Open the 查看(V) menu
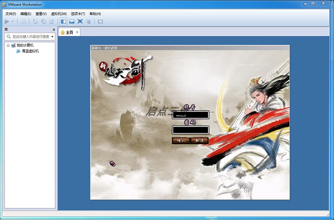334x220 pixels. (41, 14)
